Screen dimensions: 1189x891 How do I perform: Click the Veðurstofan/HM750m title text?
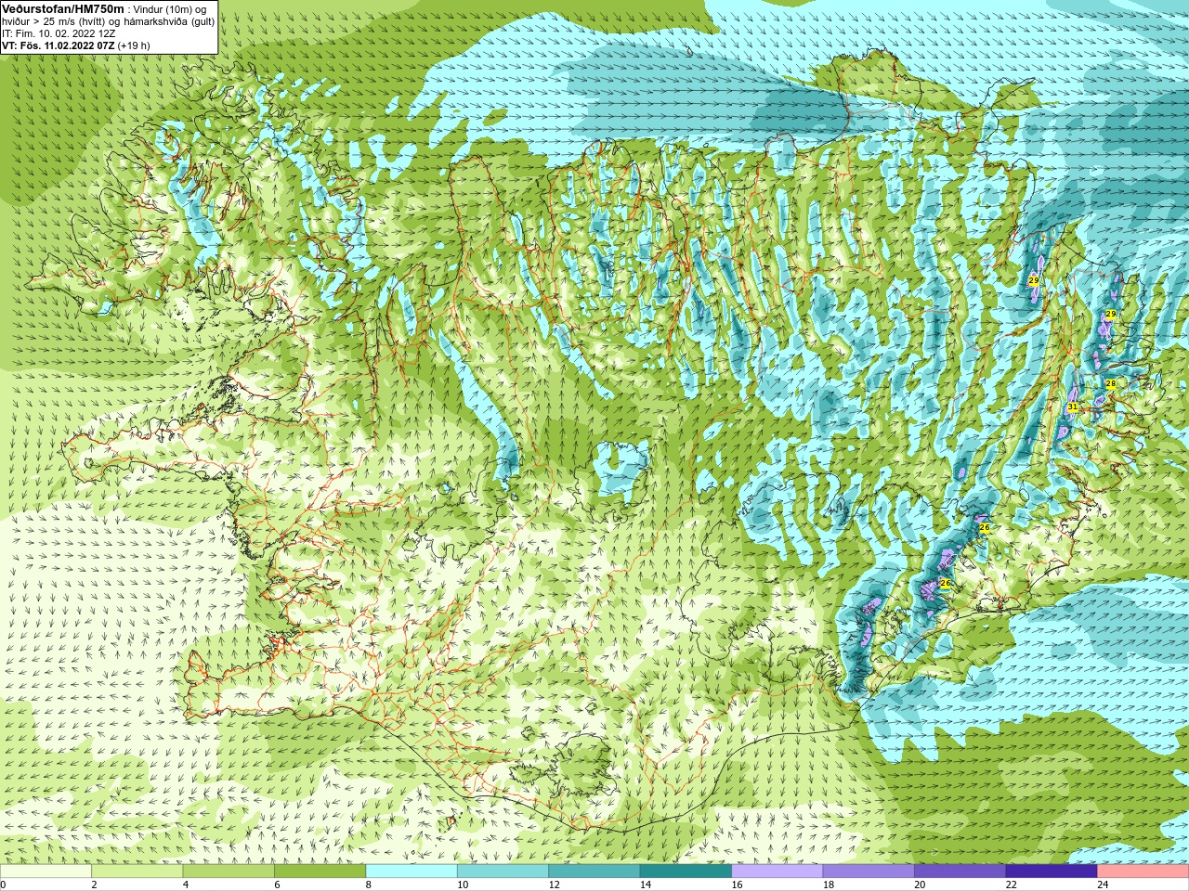point(63,8)
